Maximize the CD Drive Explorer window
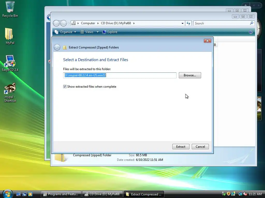Image resolution: width=265 pixels, height=198 pixels. pos(243,16)
